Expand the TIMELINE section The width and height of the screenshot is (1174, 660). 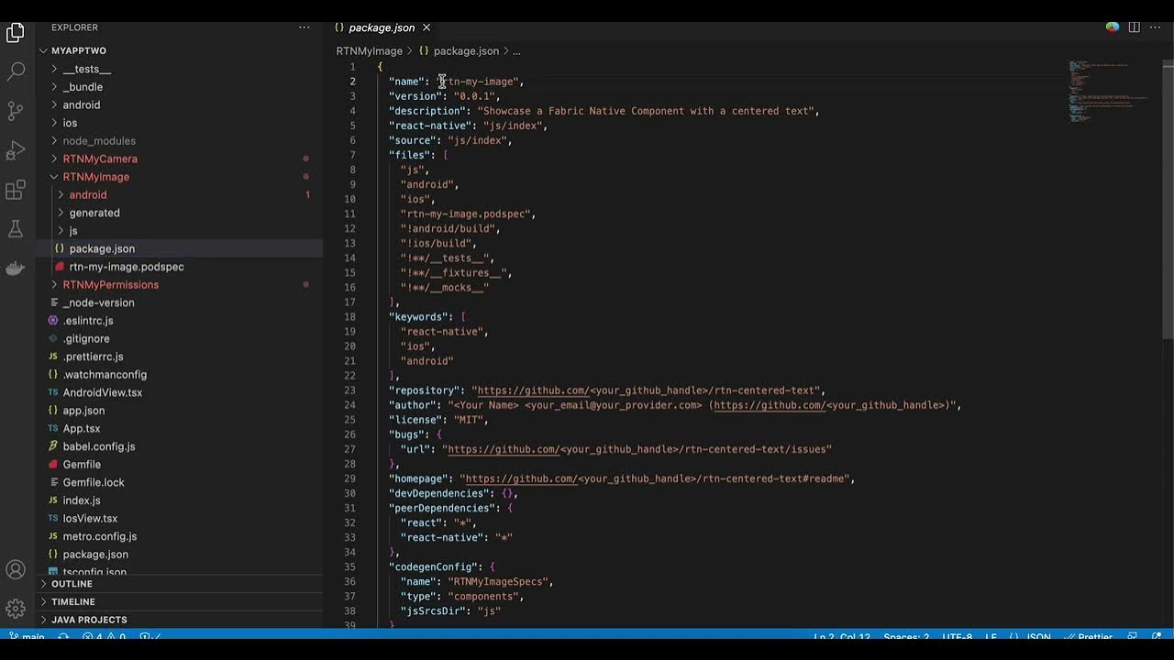[x=73, y=601]
